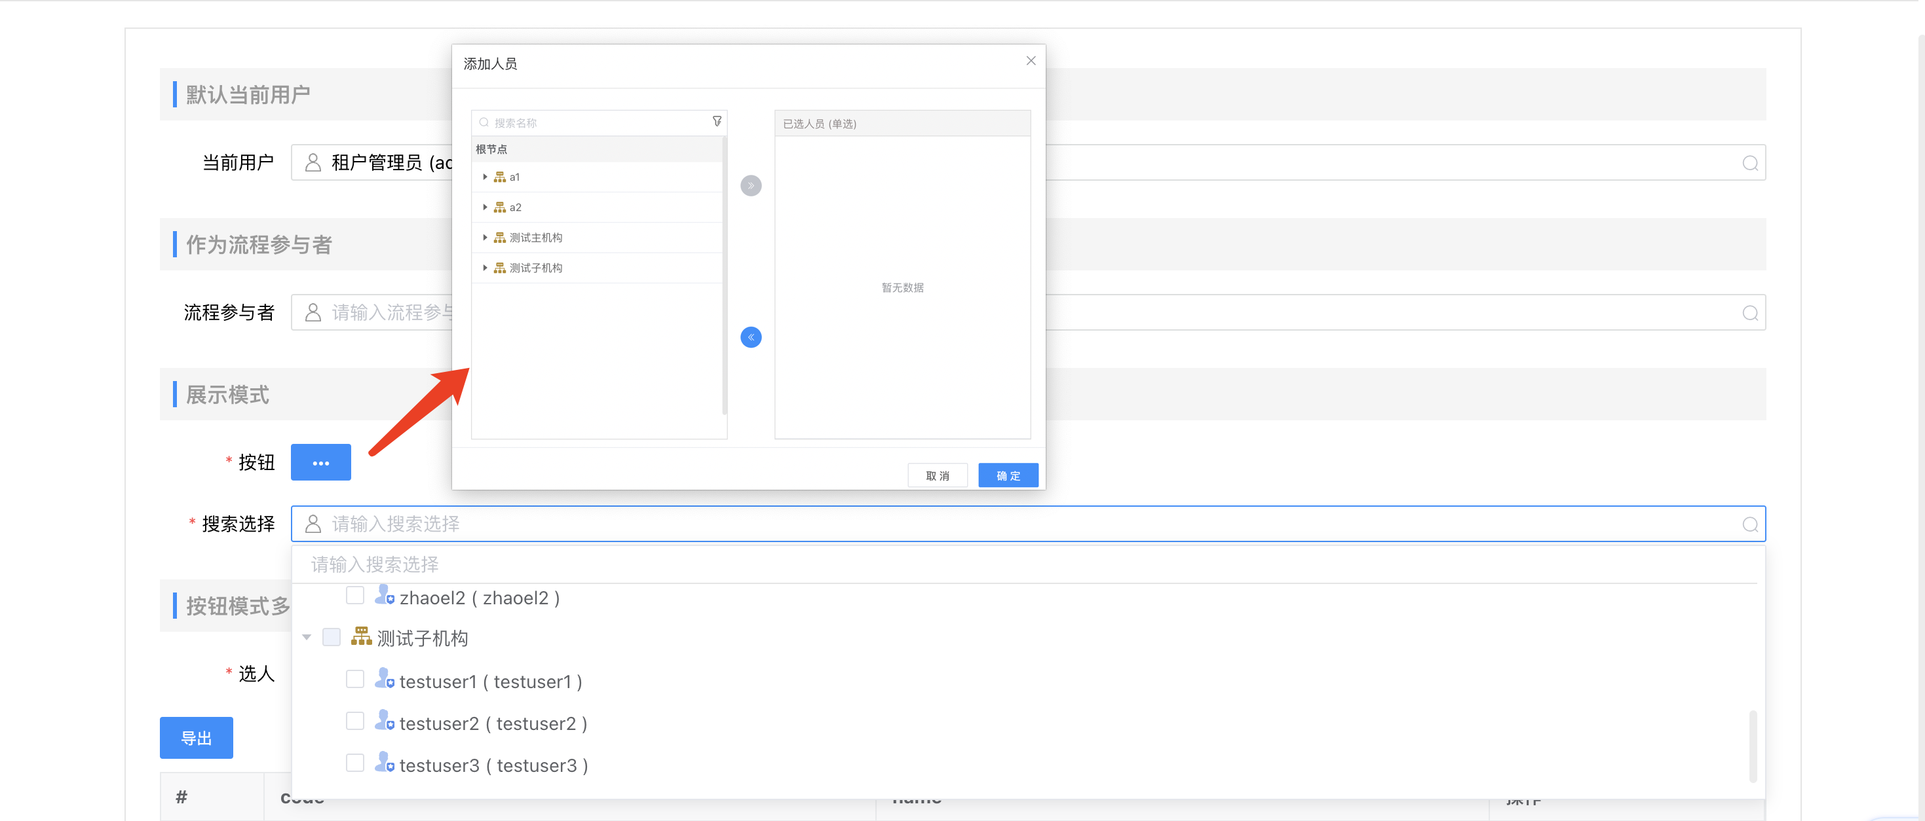Expand the a1 tree node
The width and height of the screenshot is (1925, 821).
(485, 177)
